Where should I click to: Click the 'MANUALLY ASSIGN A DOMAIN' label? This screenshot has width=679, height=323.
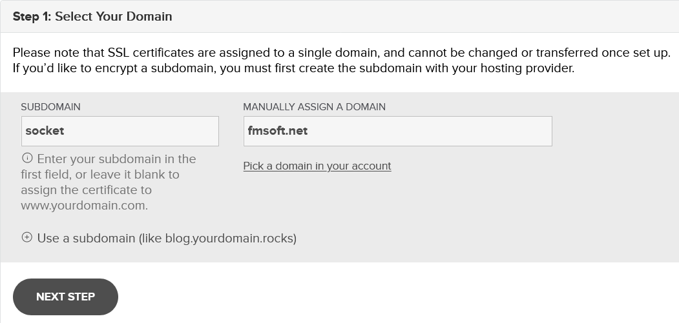(314, 107)
